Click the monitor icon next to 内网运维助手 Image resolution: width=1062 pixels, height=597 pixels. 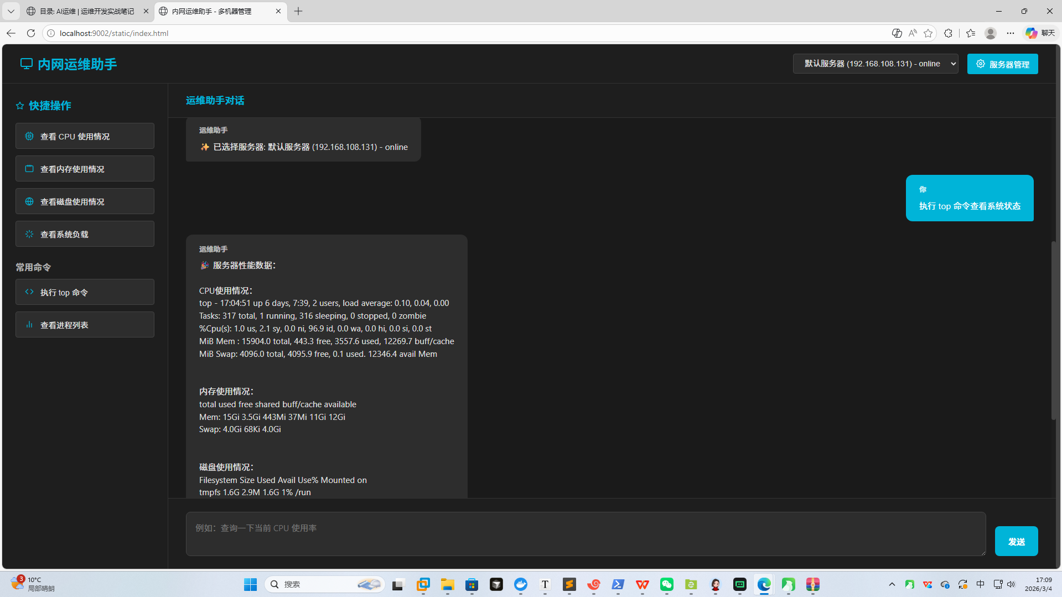point(26,64)
